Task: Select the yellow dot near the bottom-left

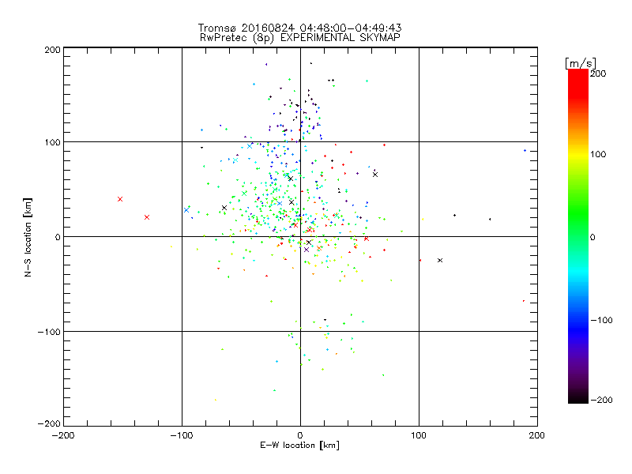Action: pos(216,400)
